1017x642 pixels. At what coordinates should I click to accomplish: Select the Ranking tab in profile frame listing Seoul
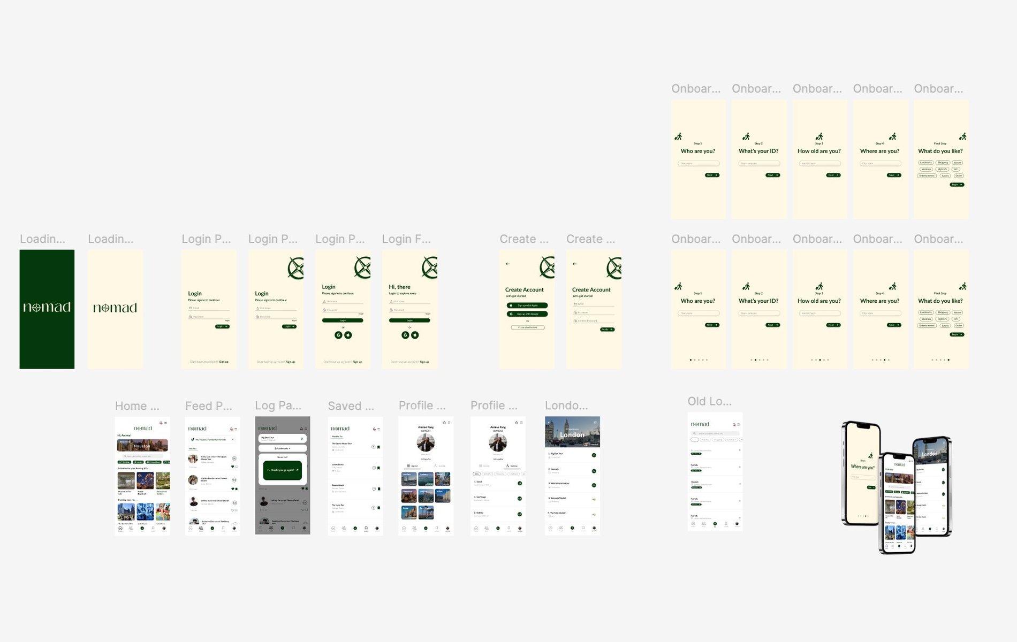[512, 466]
